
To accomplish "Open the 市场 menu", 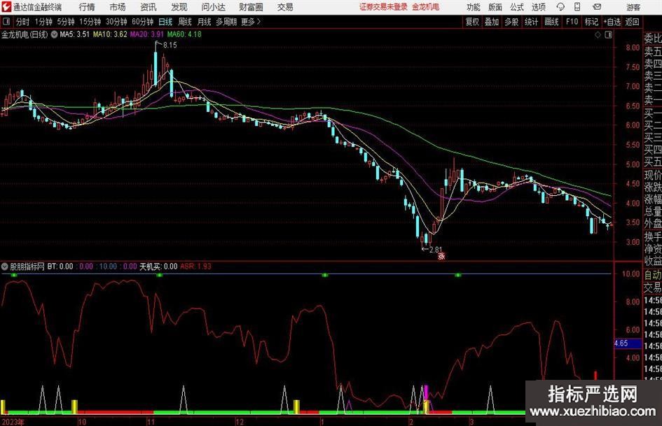I will pos(118,7).
